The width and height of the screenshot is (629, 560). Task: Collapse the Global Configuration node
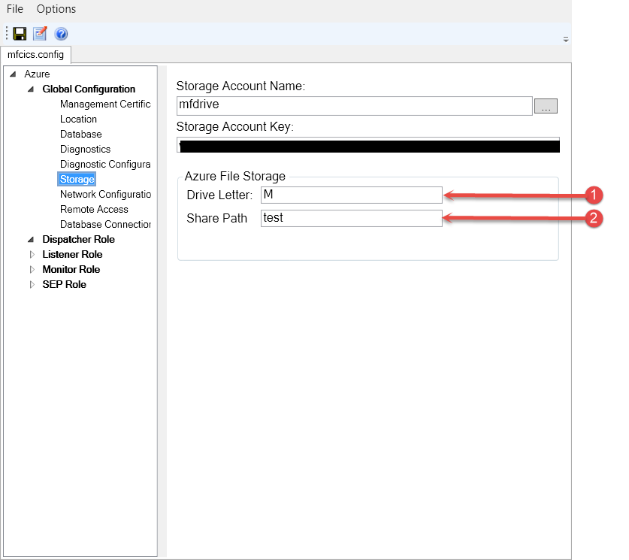[x=31, y=89]
